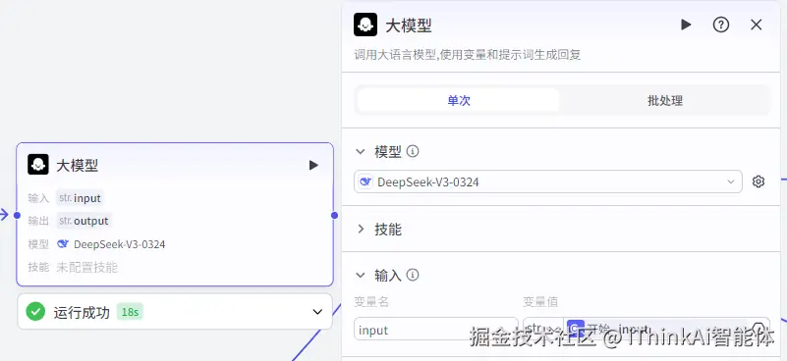Click the node's left input port

pos(17,215)
